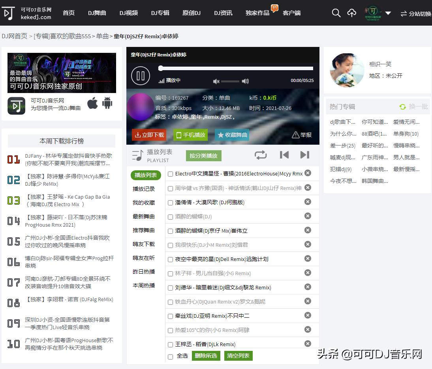Click the Apple iOS download icon
432x369 pixels.
[x=92, y=103]
